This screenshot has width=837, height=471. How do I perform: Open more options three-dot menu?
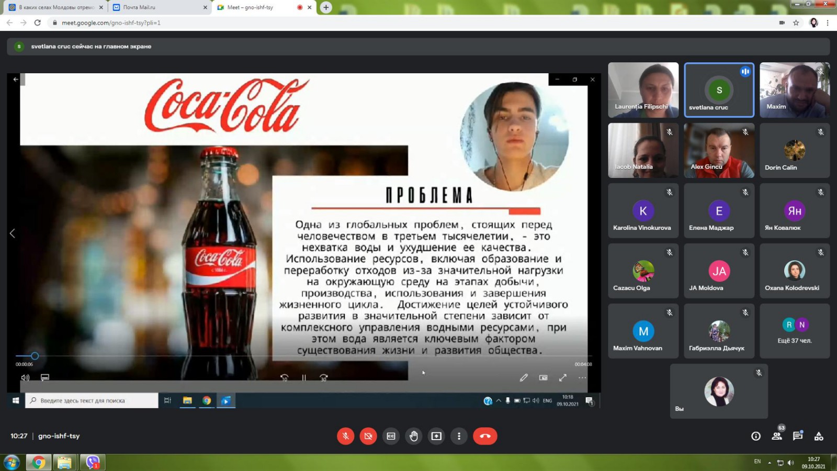coord(459,436)
